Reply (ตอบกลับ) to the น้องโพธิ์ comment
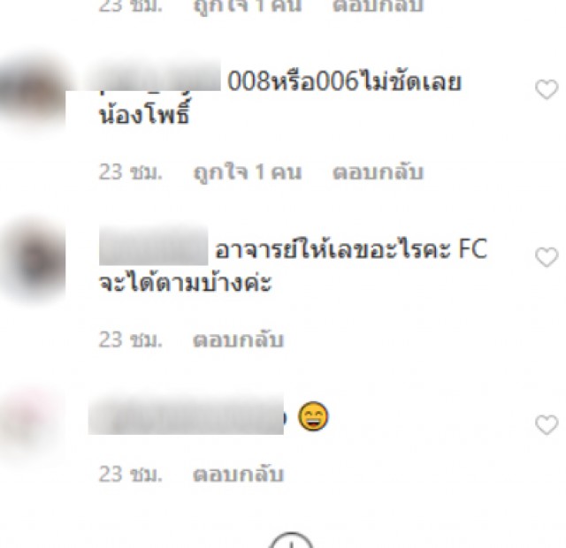The width and height of the screenshot is (566, 548). 378,172
